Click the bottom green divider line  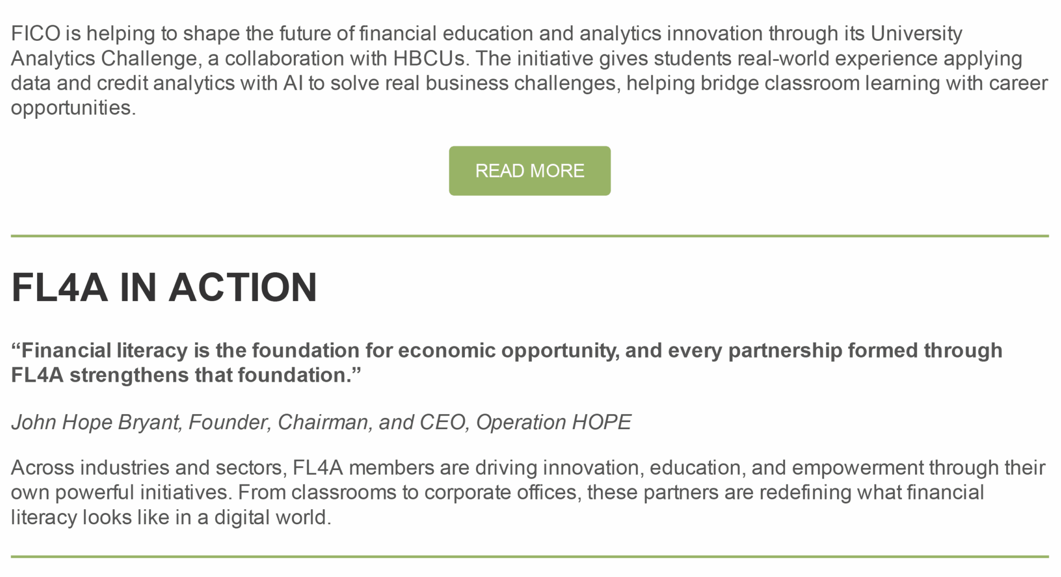[x=529, y=557]
